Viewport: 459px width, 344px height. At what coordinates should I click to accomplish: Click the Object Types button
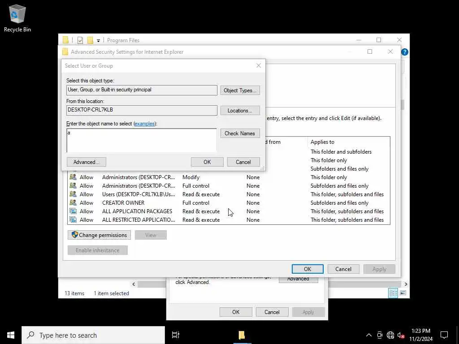(240, 90)
